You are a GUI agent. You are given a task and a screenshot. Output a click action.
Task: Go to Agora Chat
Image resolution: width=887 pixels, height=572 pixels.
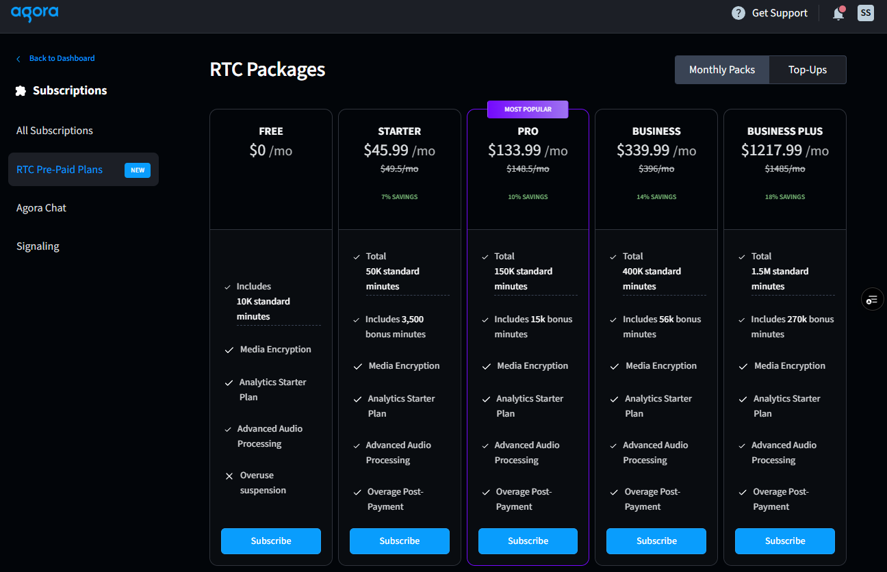point(41,208)
